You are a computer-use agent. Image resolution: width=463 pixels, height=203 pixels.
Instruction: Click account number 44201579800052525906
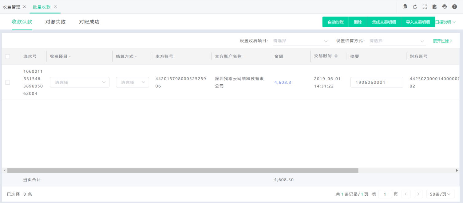181,82
